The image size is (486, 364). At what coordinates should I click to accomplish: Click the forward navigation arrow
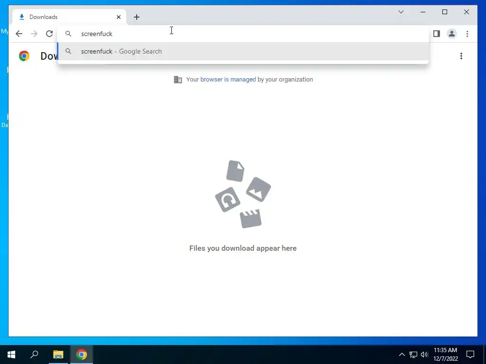tap(34, 34)
